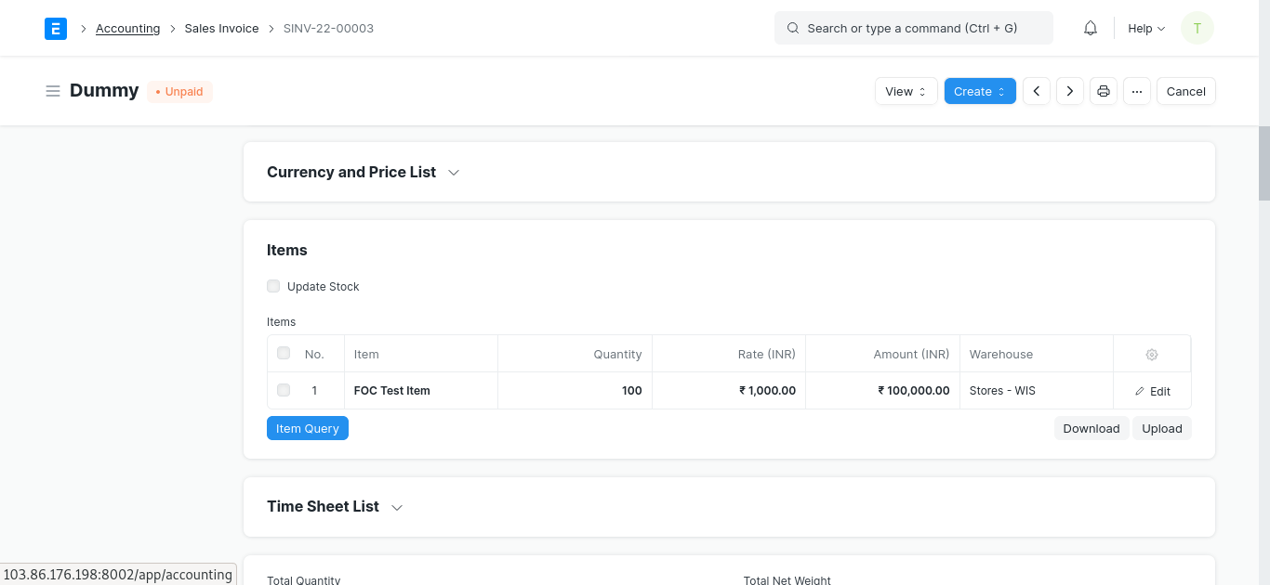Viewport: 1270px width, 585px height.
Task: Click the print invoice icon
Action: (x=1104, y=91)
